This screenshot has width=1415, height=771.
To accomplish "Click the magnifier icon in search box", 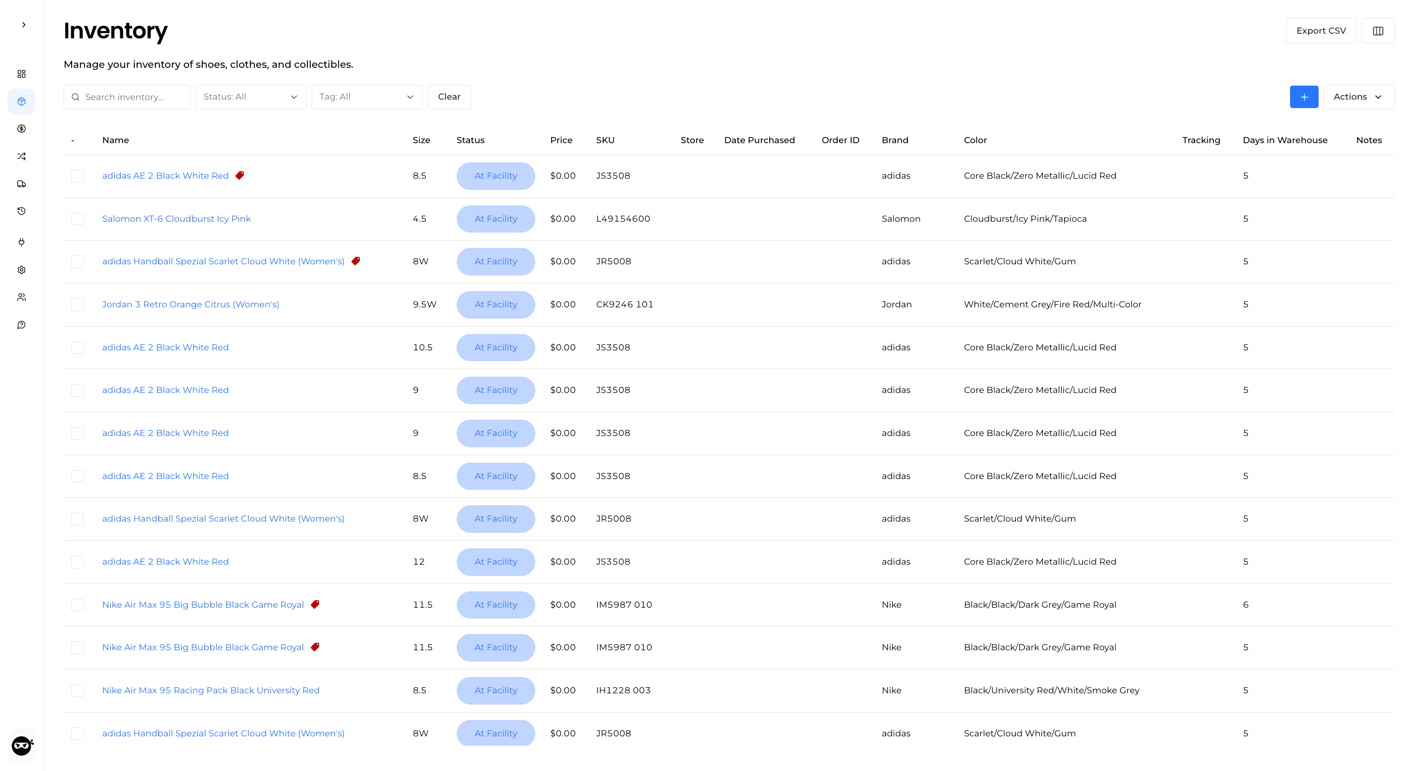I will 76,97.
